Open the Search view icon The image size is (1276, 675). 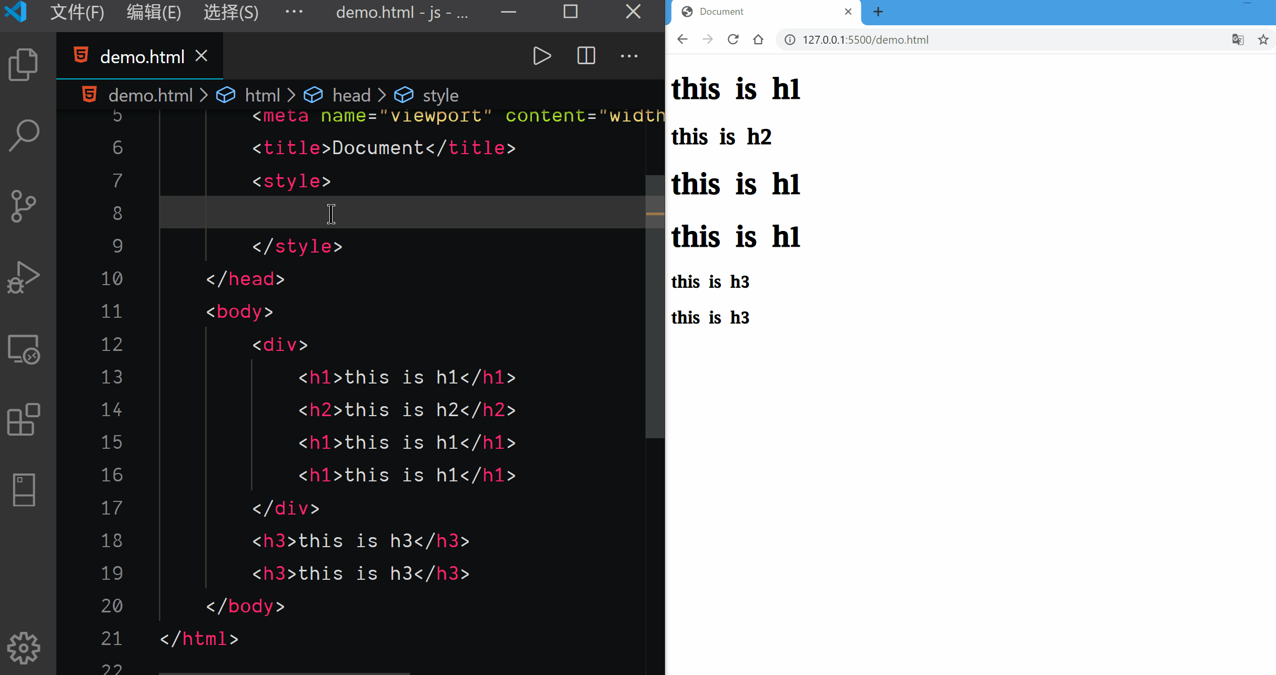click(24, 135)
